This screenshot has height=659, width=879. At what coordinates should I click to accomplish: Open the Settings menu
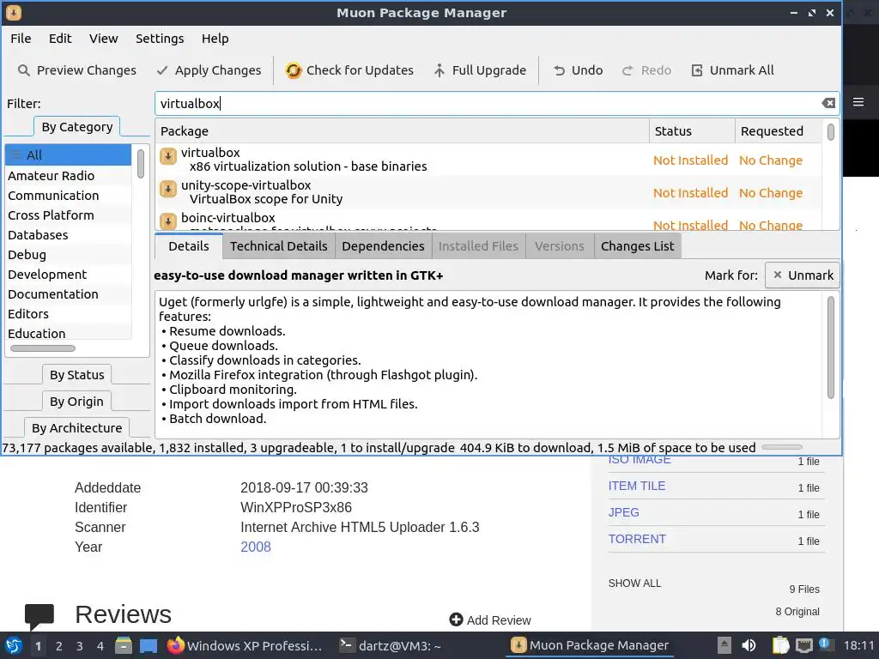[x=160, y=38]
